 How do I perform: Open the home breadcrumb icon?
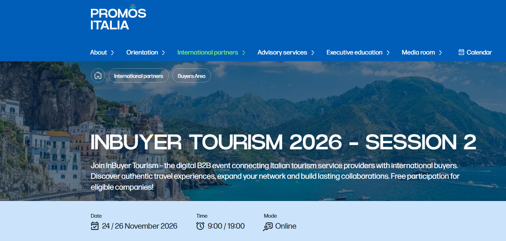(x=98, y=76)
